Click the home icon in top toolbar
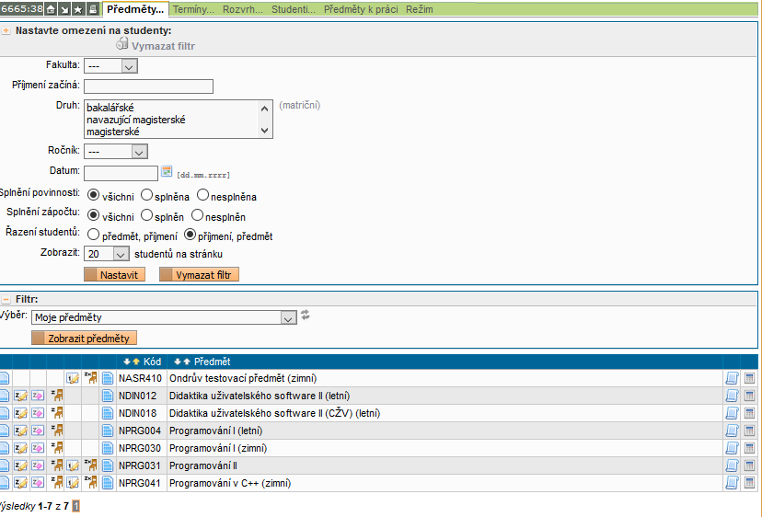The height and width of the screenshot is (517, 762). 51,9
